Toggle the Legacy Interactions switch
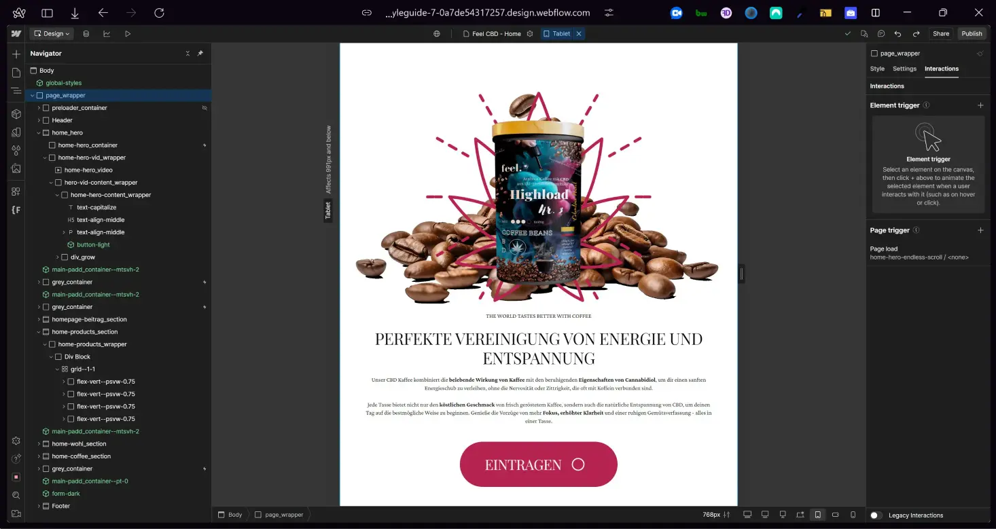Image resolution: width=996 pixels, height=529 pixels. tap(876, 515)
